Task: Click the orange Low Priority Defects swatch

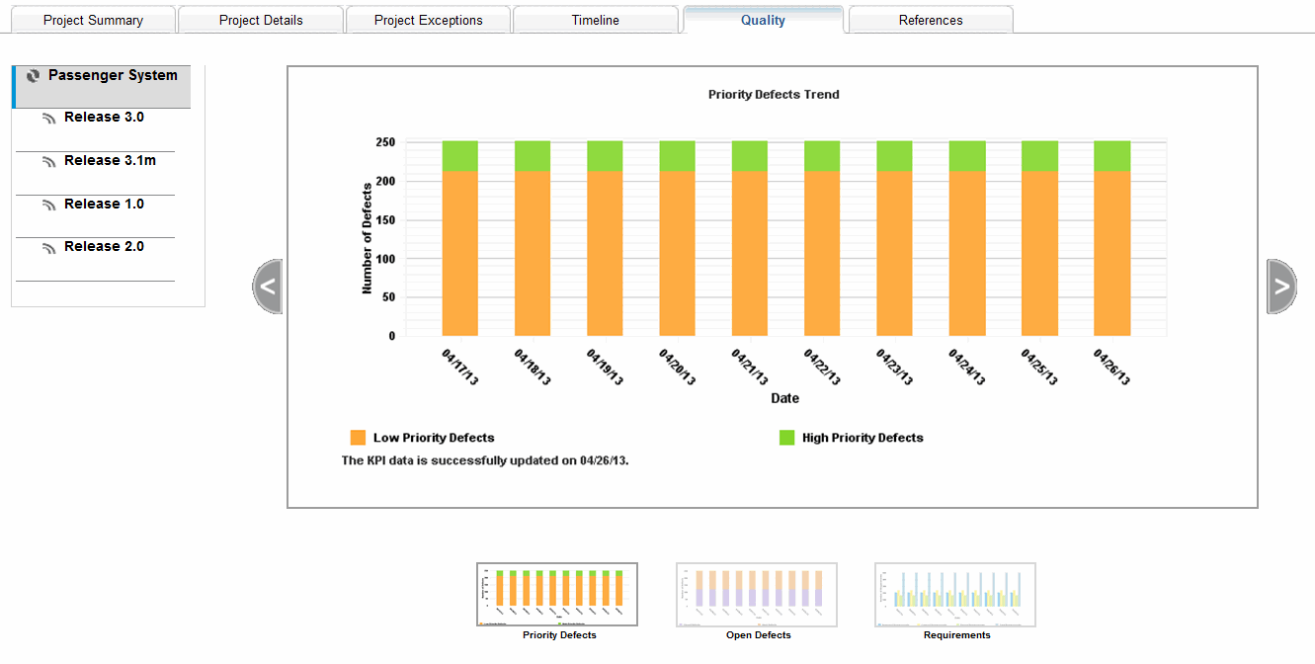Action: click(x=358, y=438)
